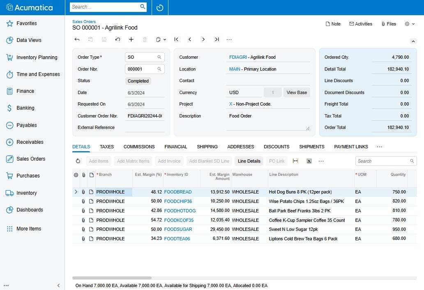
Task: Open the FOODHOTDOG inventory link
Action: point(180,211)
